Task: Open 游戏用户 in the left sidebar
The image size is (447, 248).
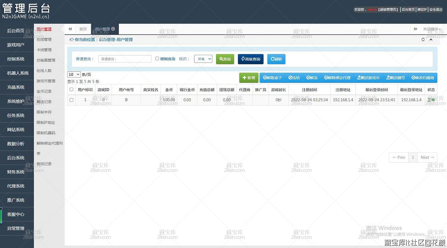Action: tap(16, 45)
